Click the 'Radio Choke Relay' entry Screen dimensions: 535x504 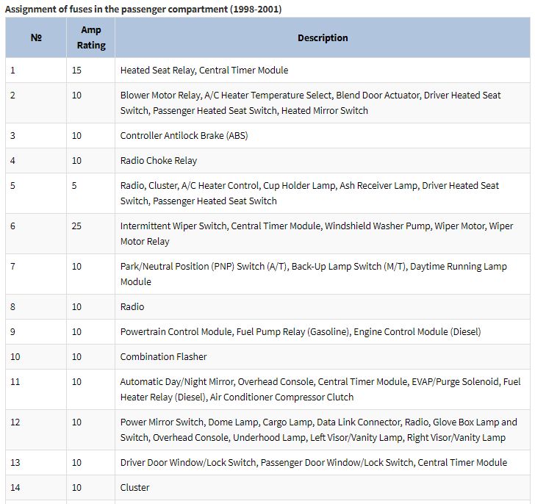point(159,161)
